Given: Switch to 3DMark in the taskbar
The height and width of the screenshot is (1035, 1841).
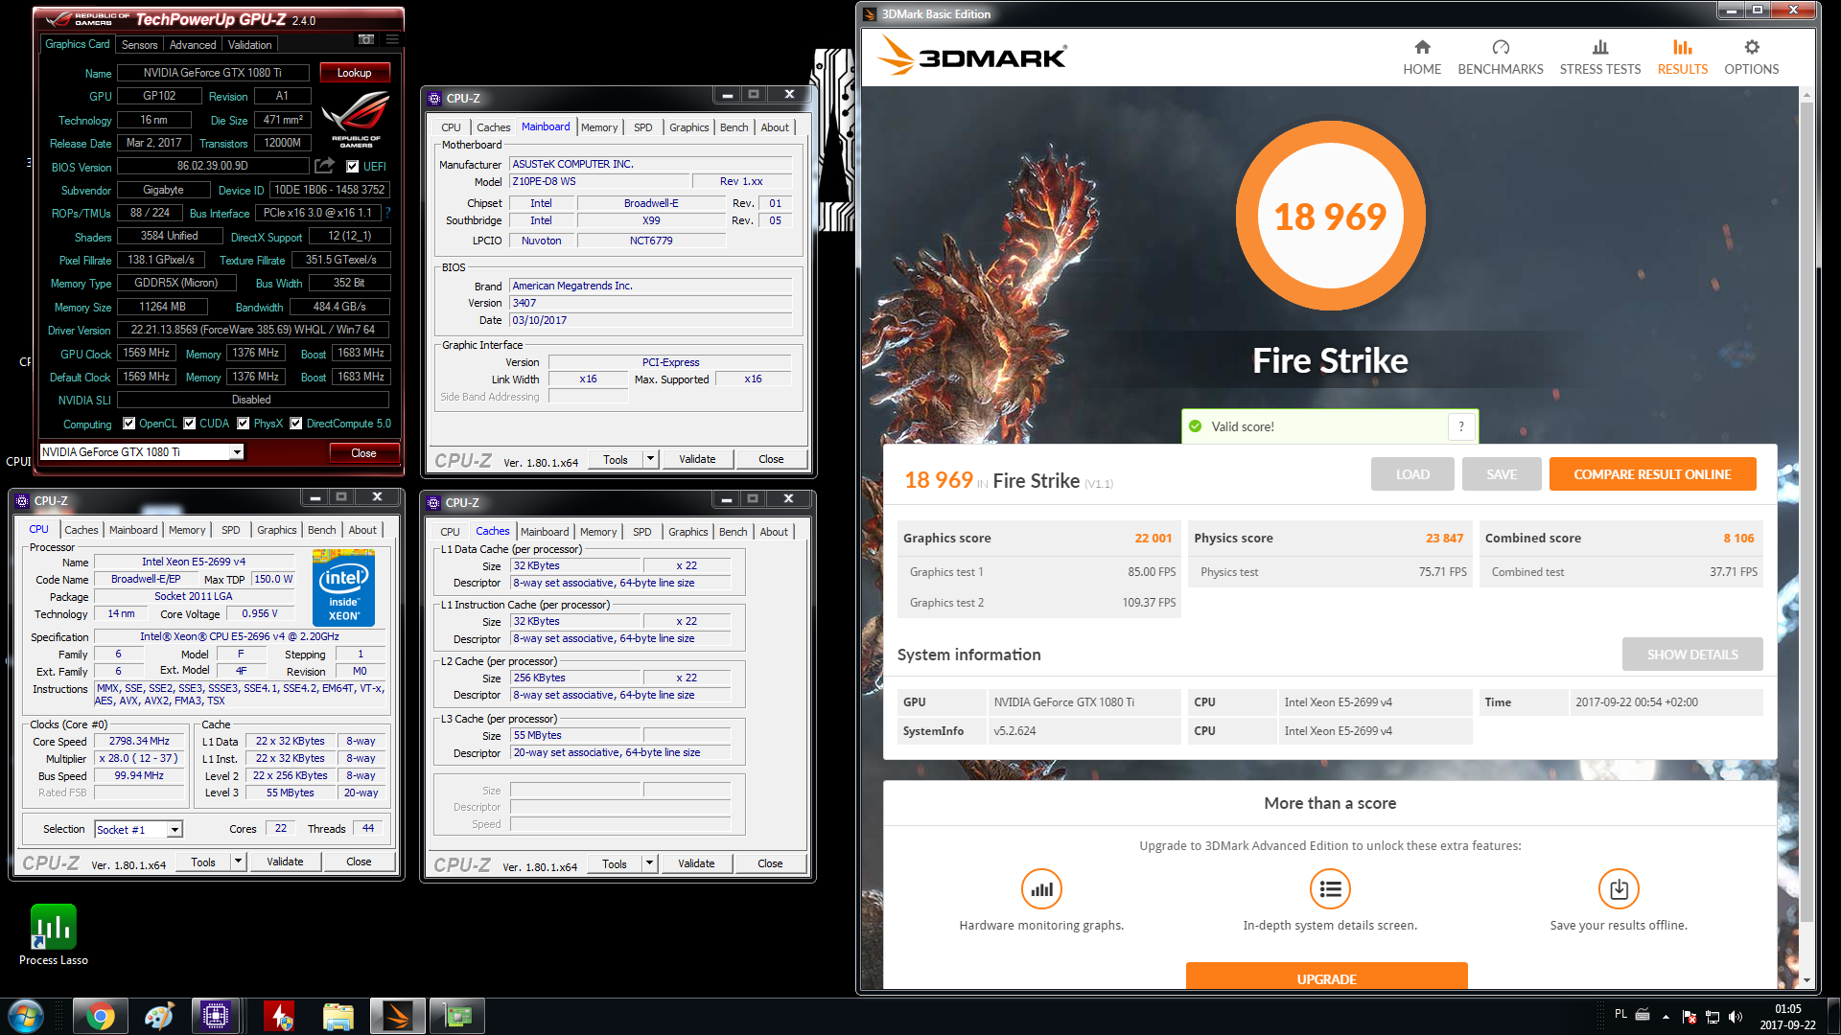Looking at the screenshot, I should click(398, 1016).
